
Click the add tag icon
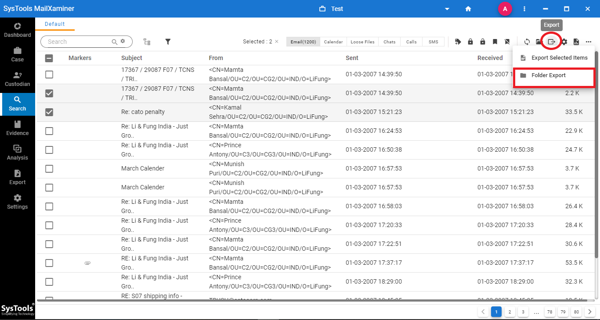tap(458, 42)
